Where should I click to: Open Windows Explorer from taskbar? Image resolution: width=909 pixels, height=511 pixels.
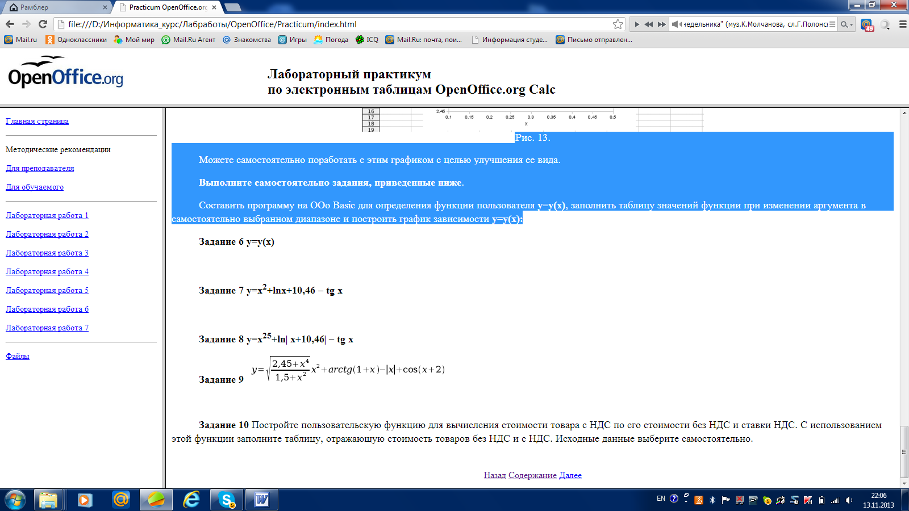pyautogui.click(x=48, y=500)
